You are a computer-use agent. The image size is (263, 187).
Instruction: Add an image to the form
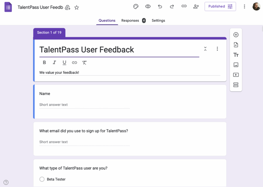tap(236, 65)
